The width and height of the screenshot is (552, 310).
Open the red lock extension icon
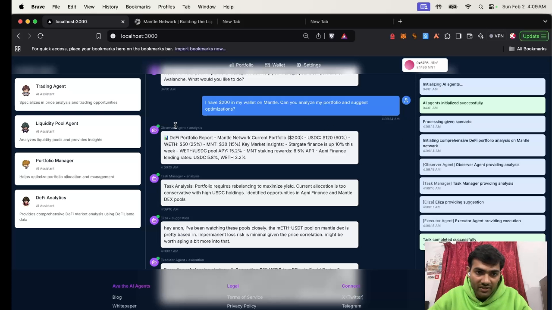[392, 36]
